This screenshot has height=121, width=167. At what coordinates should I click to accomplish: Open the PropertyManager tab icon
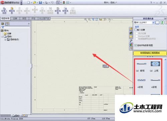point(7,24)
